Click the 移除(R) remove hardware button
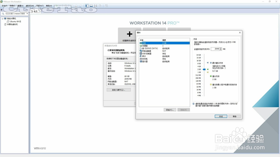Image resolution: width=280 pixels, height=157 pixels. click(x=184, y=110)
